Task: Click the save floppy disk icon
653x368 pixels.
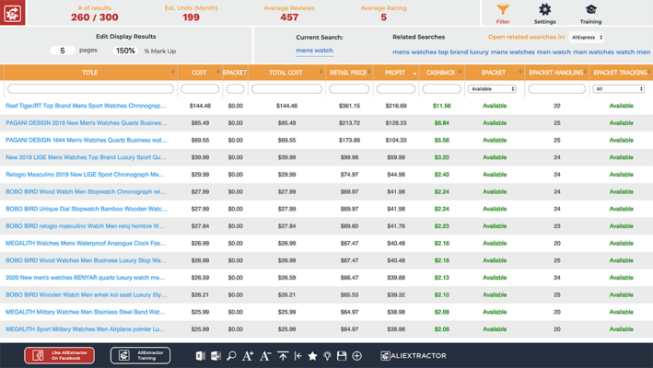Action: click(342, 355)
